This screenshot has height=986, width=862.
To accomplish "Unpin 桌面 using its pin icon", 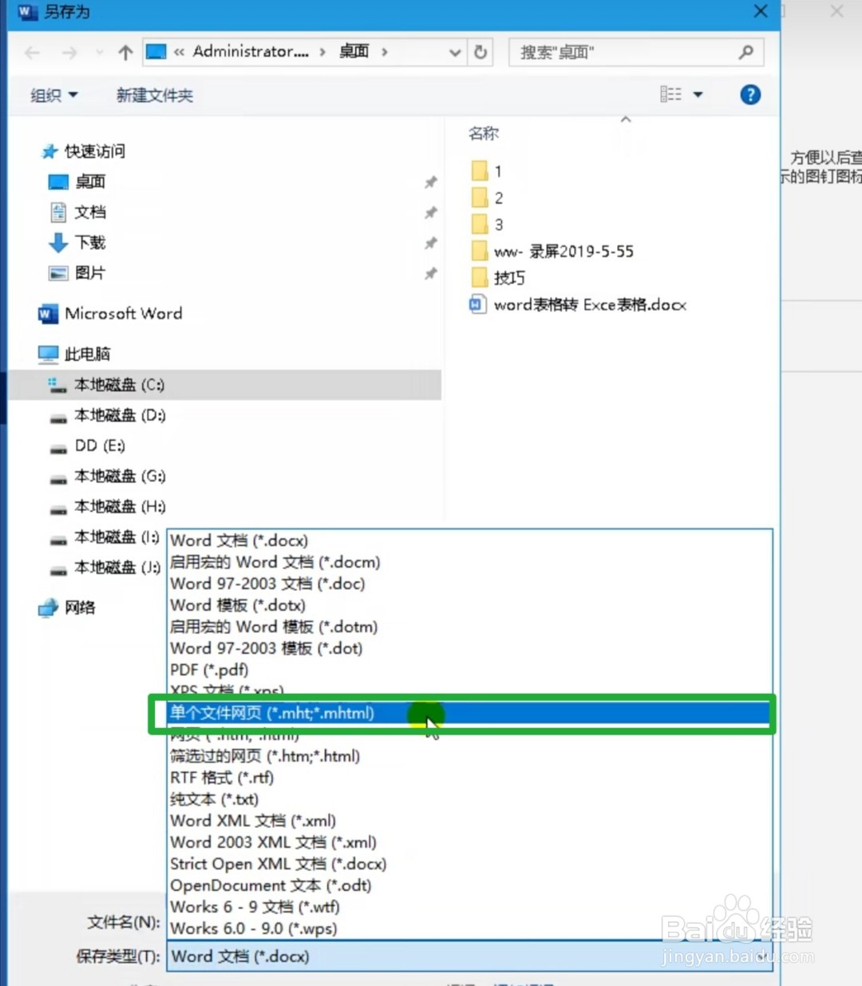I will [430, 182].
